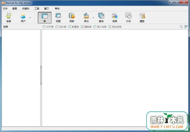Image resolution: width=190 pixels, height=132 pixels.
Task: Expand the dropdown arrow next to 用户
Action: coord(30,18)
